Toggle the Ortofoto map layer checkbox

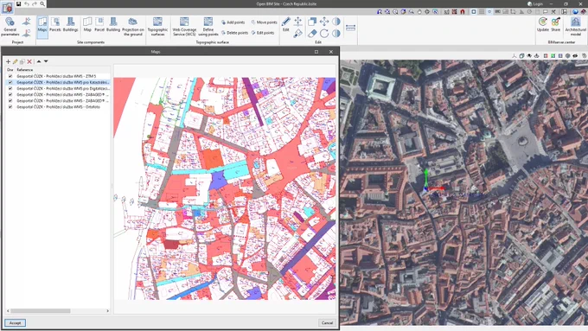pos(10,107)
